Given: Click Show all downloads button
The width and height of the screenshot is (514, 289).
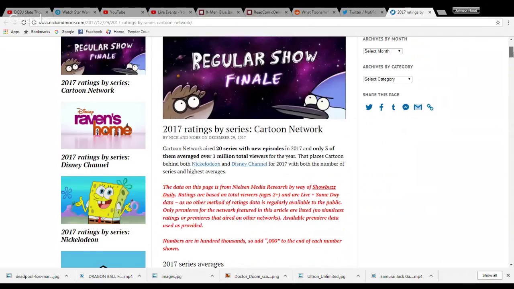Looking at the screenshot, I should (x=490, y=275).
